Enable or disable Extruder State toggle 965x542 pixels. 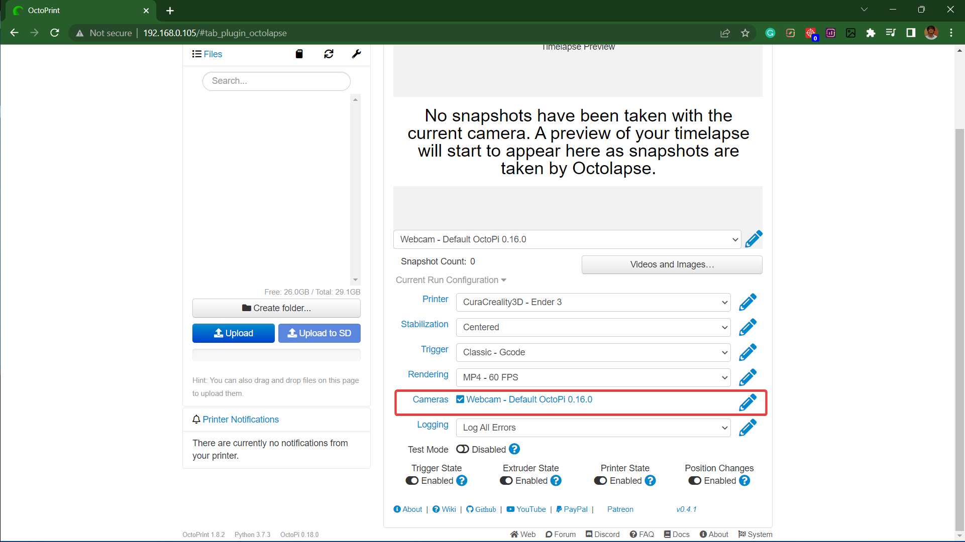click(506, 480)
